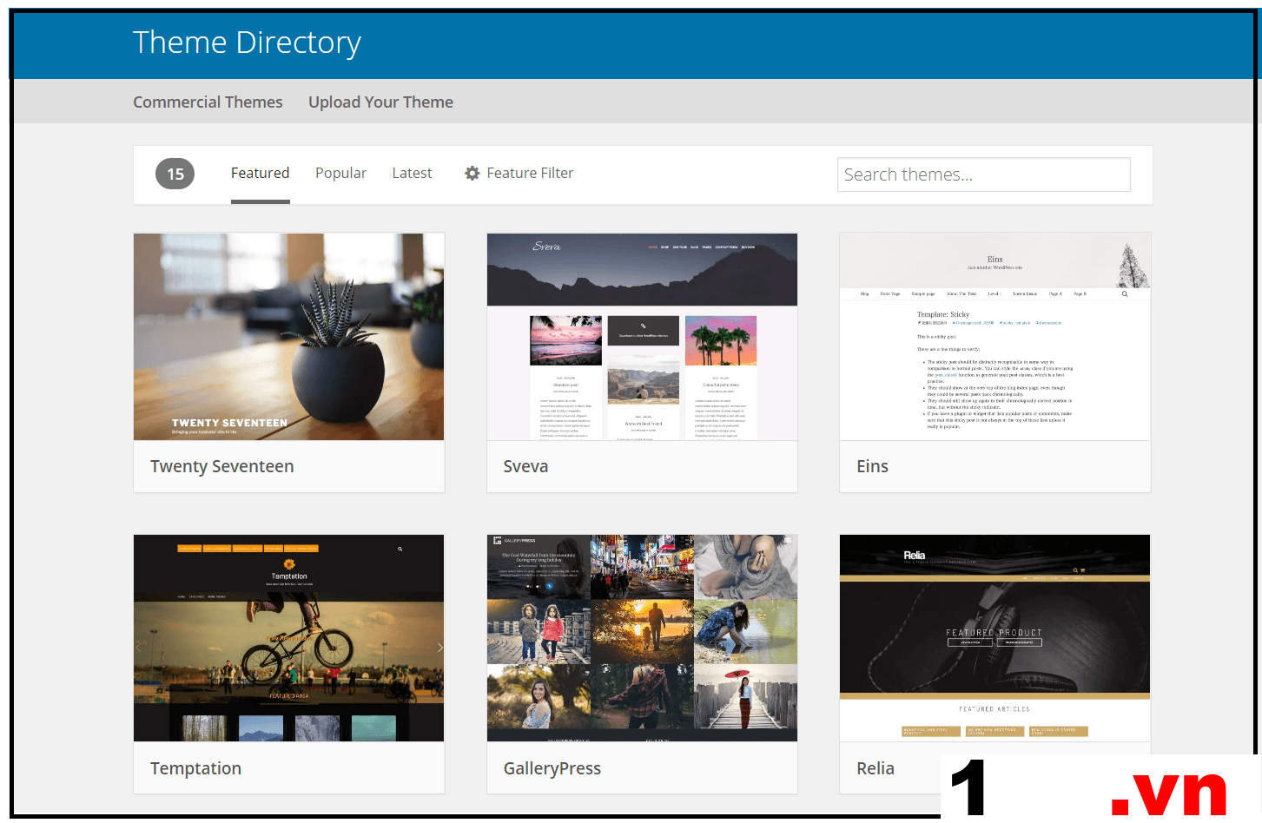Open the Eins theme screenshot
The width and height of the screenshot is (1262, 823).
(994, 337)
